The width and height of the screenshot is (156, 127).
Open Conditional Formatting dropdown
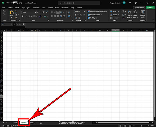coord(97,11)
